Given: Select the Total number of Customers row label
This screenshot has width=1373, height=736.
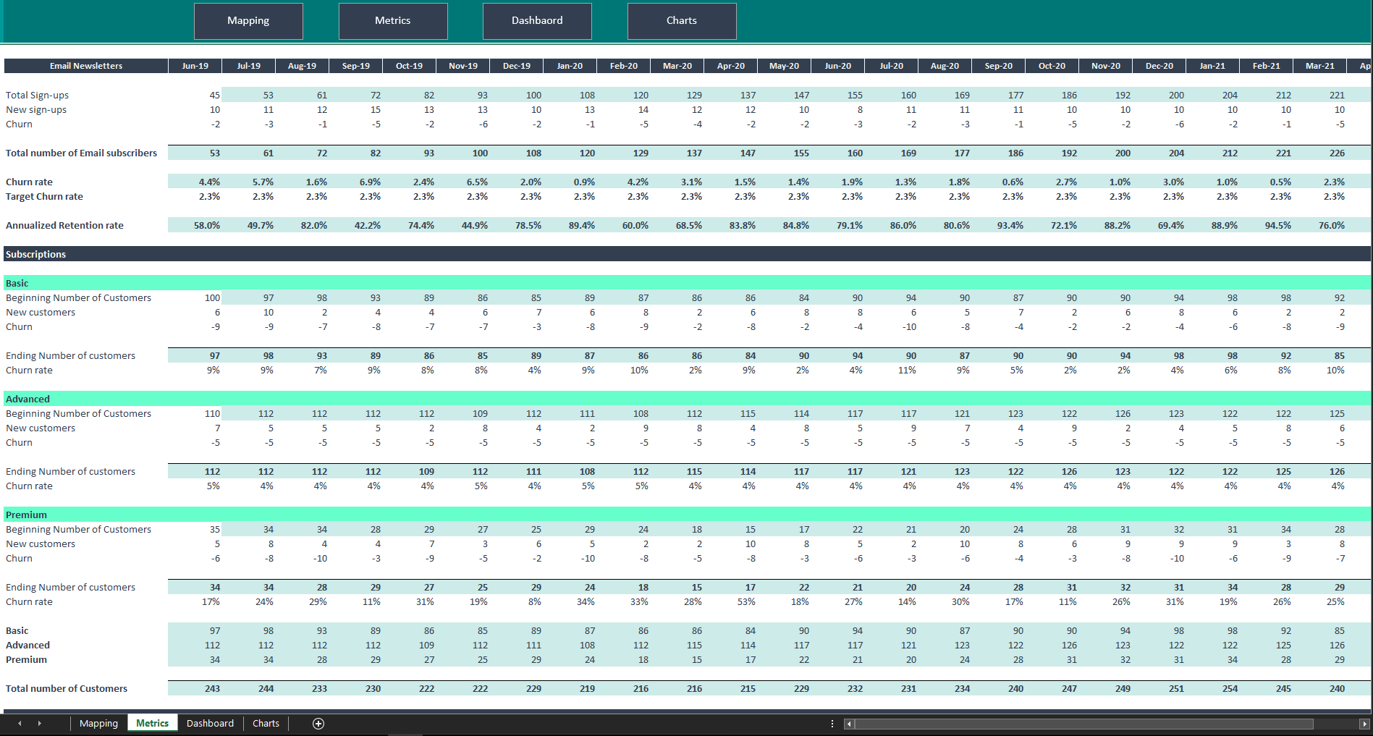Looking at the screenshot, I should (67, 688).
